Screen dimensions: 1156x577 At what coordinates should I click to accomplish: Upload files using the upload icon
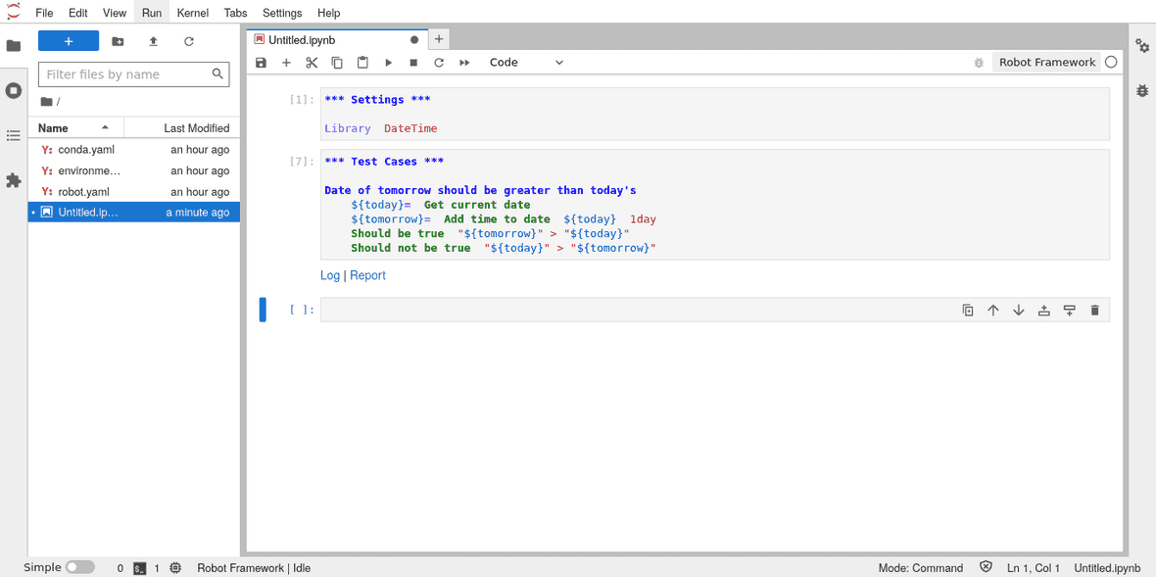point(153,41)
